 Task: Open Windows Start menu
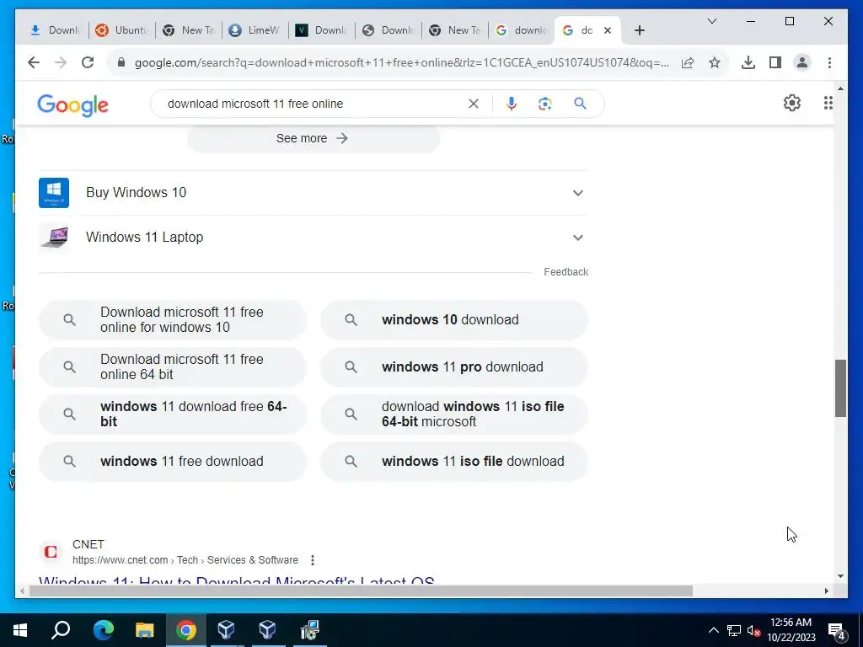coord(20,630)
